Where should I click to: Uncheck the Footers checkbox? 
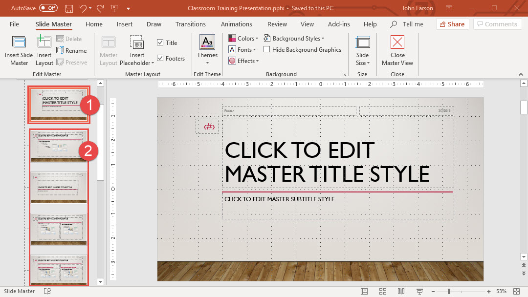pyautogui.click(x=160, y=59)
